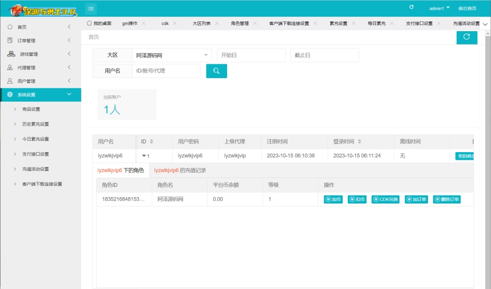Expand the 订单管理 sidebar menu
This screenshot has height=289, width=491.
point(40,40)
